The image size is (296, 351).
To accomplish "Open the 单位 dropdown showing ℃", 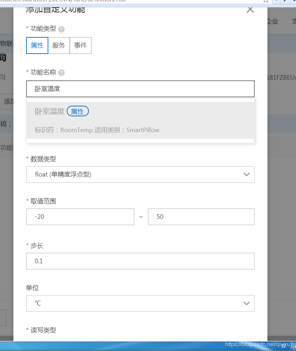I will (140, 303).
